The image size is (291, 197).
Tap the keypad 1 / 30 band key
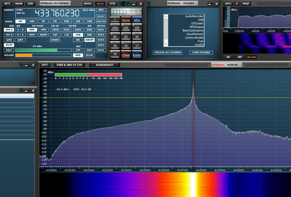[115, 45]
